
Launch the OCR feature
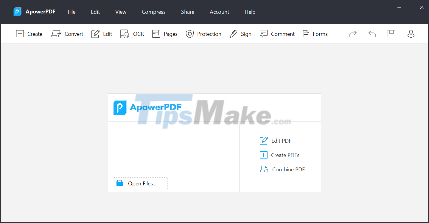[132, 34]
